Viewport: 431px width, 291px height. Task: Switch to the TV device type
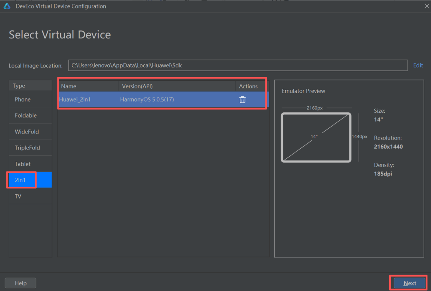[30, 196]
